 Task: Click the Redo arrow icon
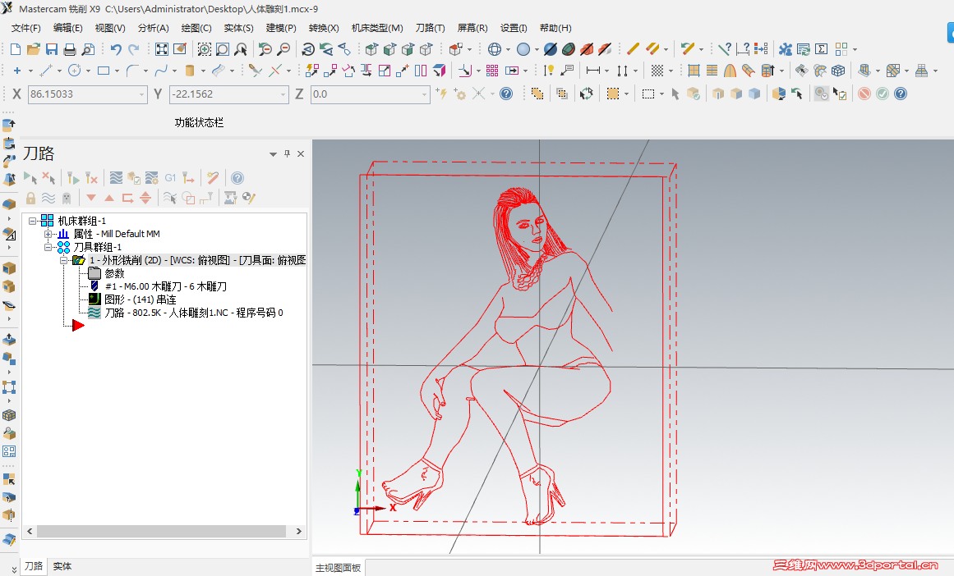pyautogui.click(x=134, y=49)
